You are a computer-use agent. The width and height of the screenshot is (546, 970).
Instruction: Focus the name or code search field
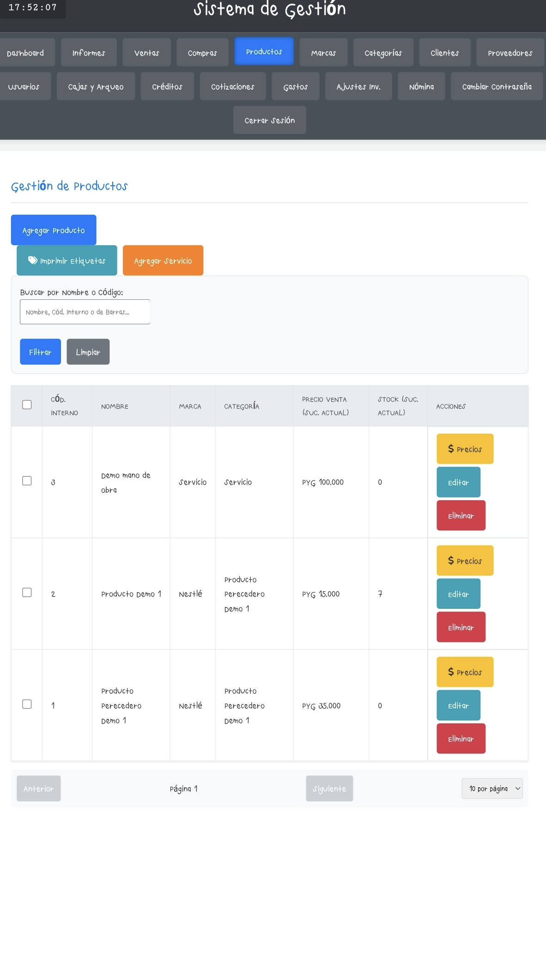click(85, 312)
